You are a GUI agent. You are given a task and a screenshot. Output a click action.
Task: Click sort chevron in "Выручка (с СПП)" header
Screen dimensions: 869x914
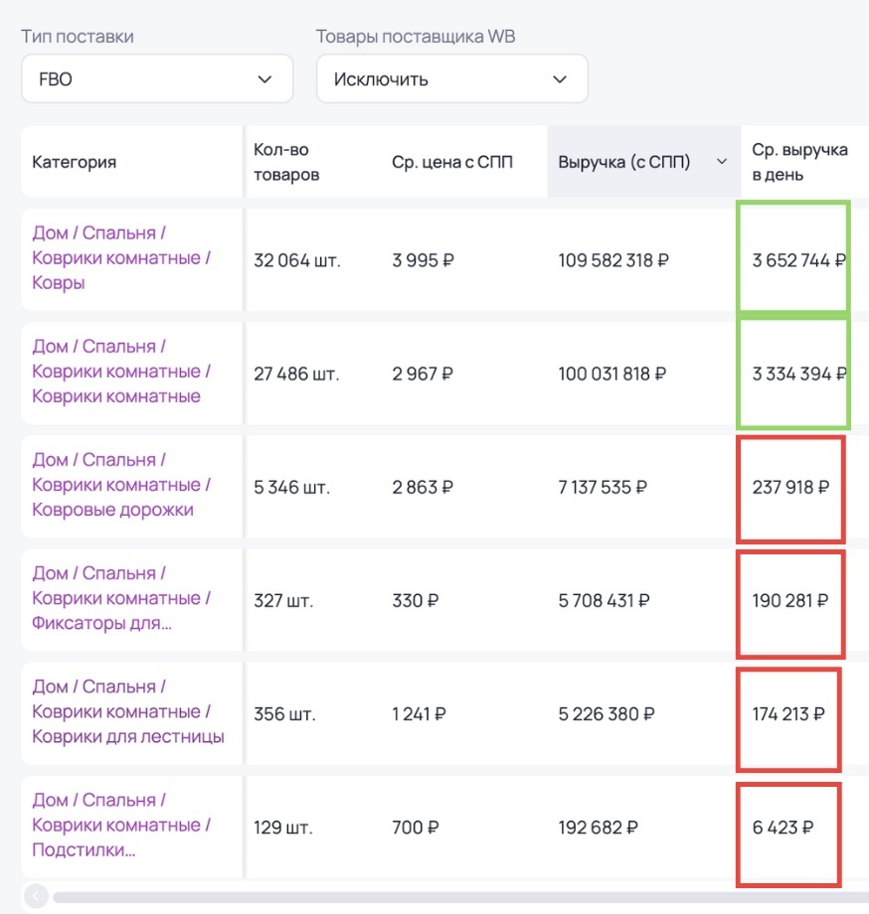click(x=721, y=162)
